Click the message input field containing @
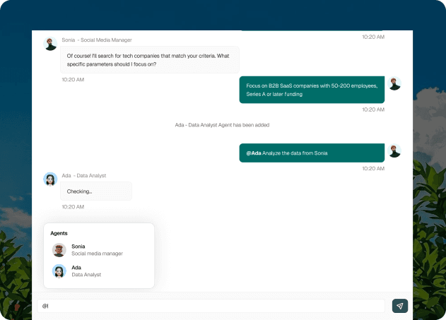This screenshot has height=320, width=446. 212,306
